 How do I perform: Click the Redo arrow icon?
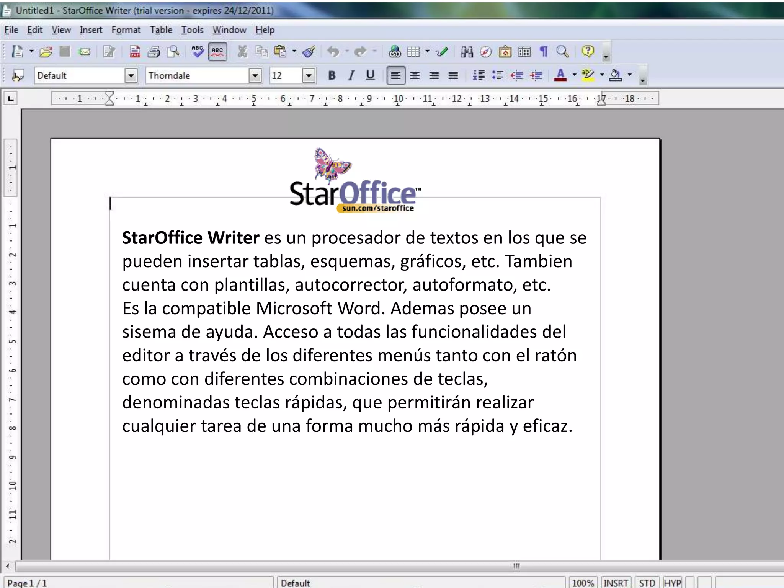coord(360,51)
